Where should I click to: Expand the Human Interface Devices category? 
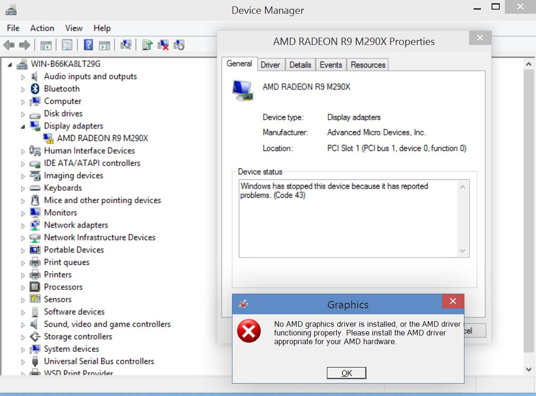(23, 151)
